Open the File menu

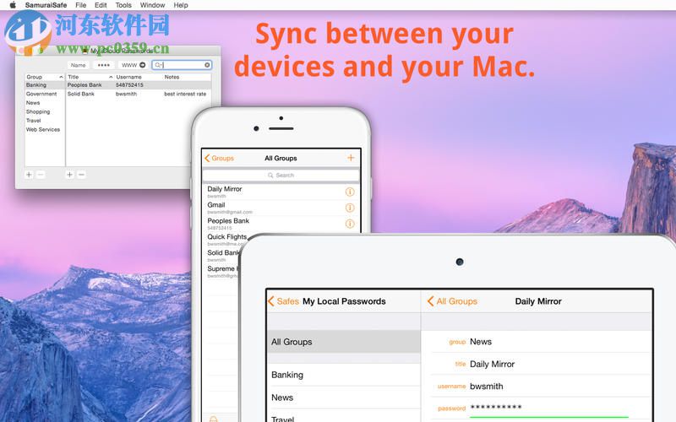(x=80, y=5)
